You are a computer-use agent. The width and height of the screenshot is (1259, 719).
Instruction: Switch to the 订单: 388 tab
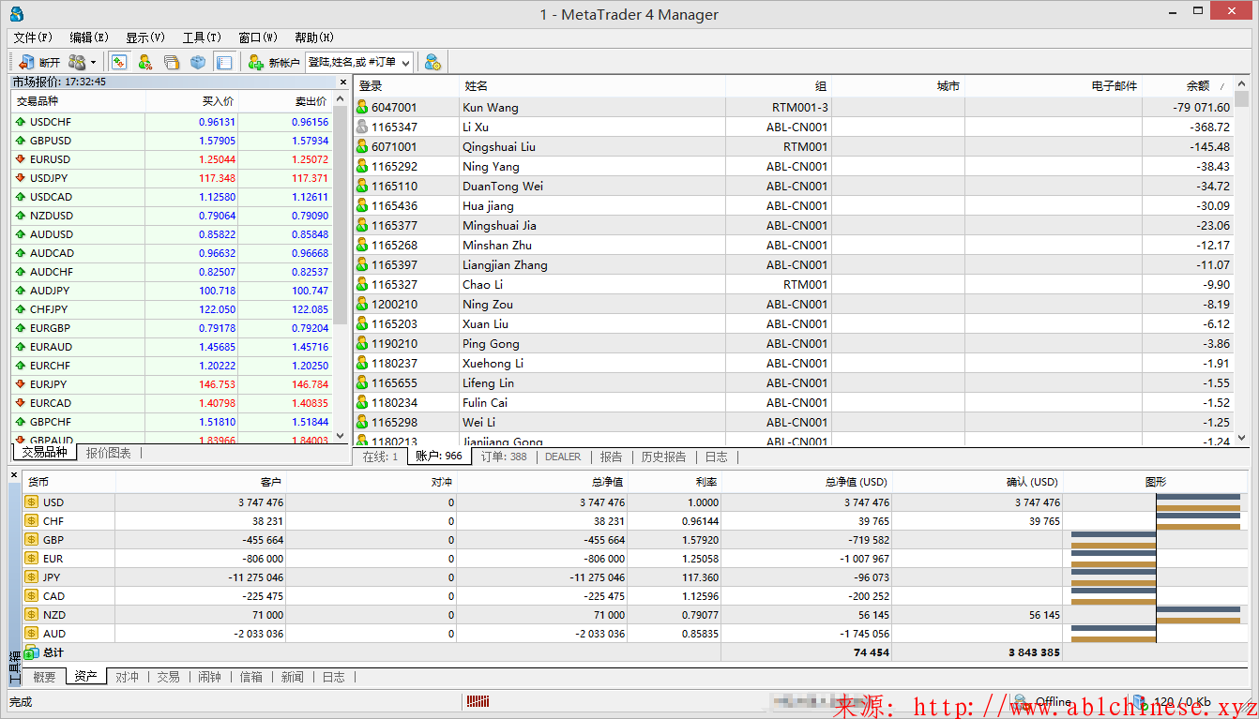(x=504, y=457)
